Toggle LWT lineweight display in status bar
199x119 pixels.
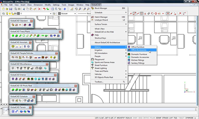[171, 118]
